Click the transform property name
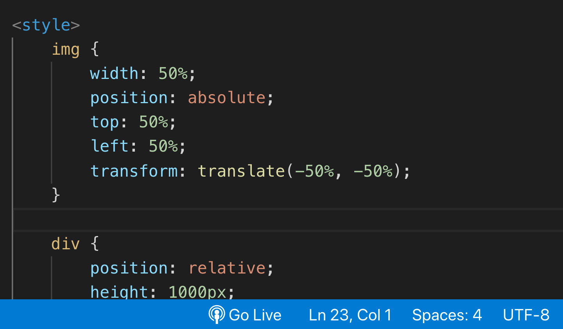Screen dimensions: 563x329 [x=134, y=171]
